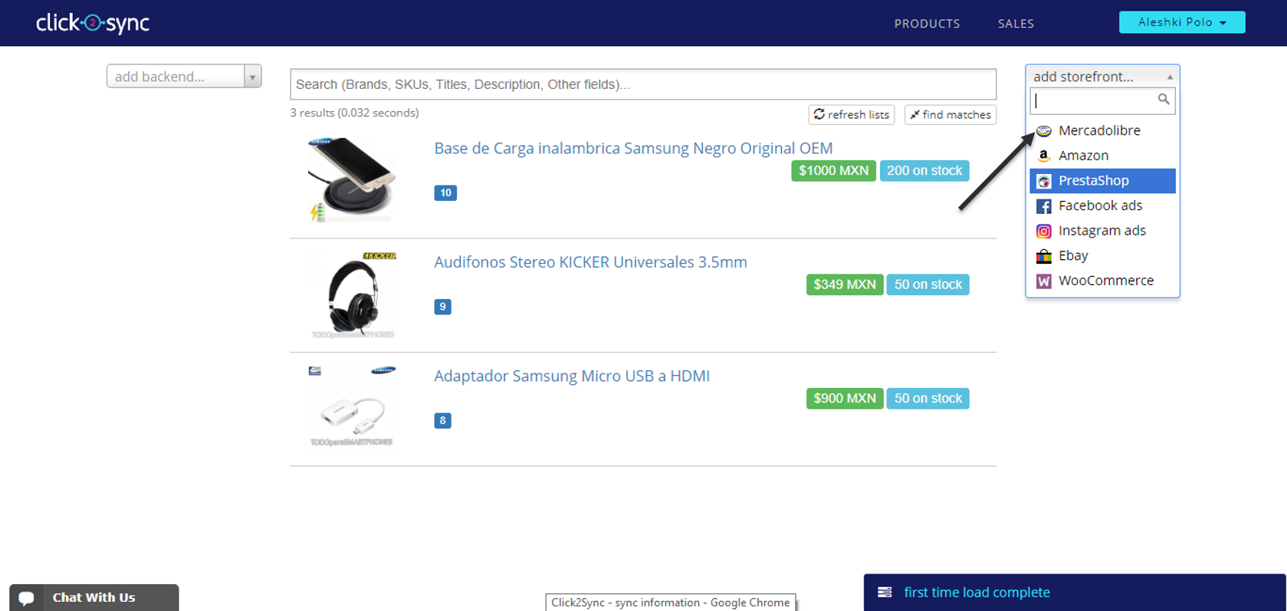Select the highlighted PrestaShop option
Screen dimensions: 1287x611
coord(1102,181)
